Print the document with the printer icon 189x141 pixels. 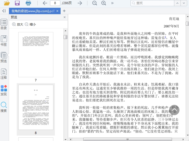click(x=28, y=3)
